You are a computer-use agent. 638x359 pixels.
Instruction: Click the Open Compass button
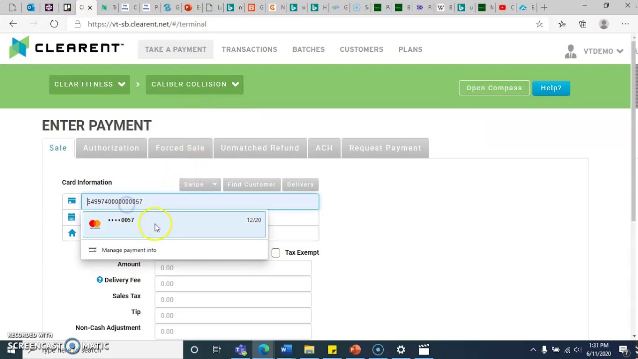point(494,88)
